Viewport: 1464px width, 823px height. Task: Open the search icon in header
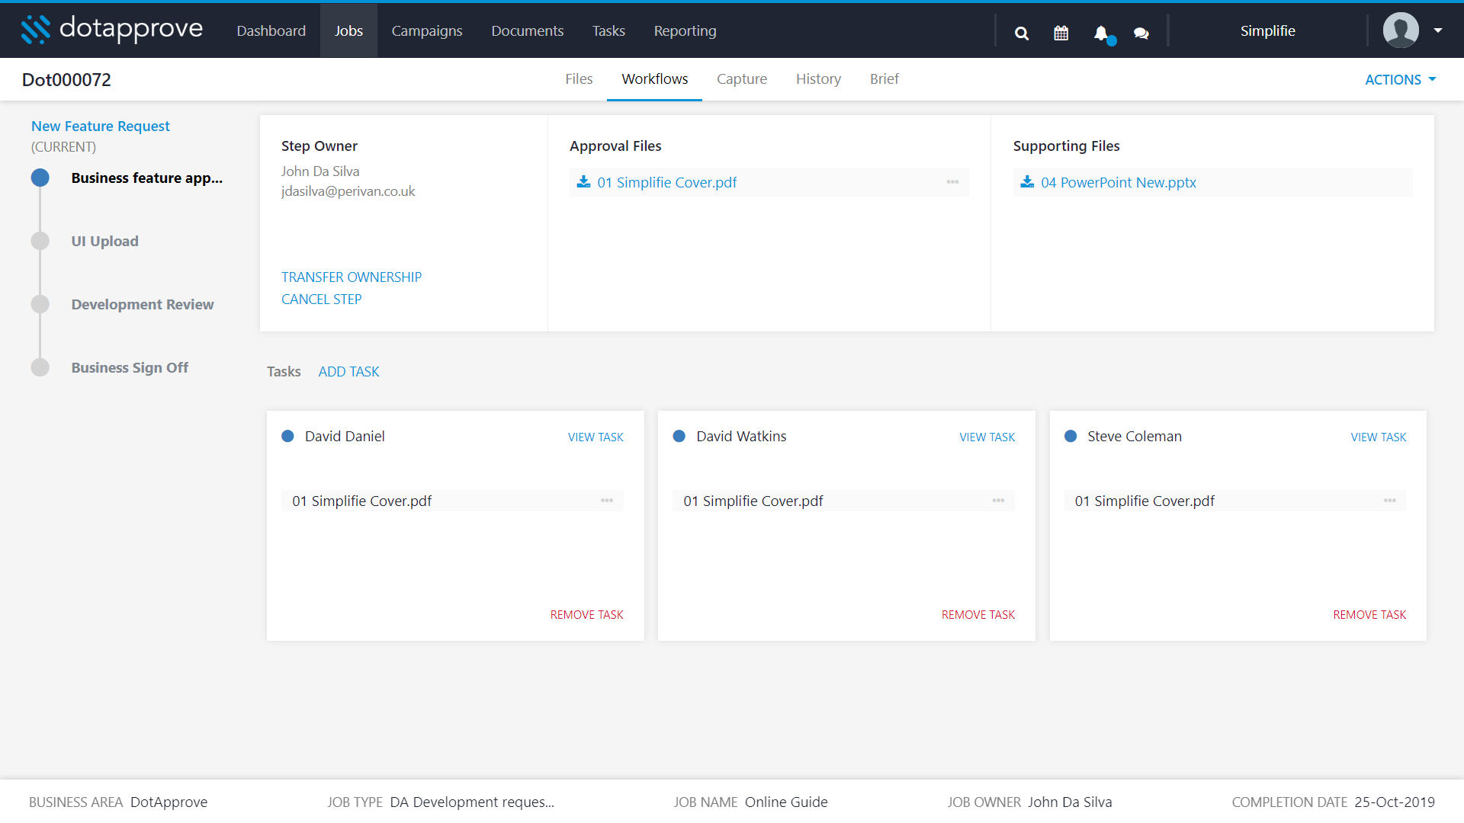1022,33
